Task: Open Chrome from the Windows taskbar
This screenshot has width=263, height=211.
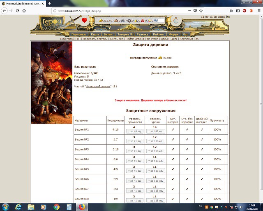Action: click(56, 206)
